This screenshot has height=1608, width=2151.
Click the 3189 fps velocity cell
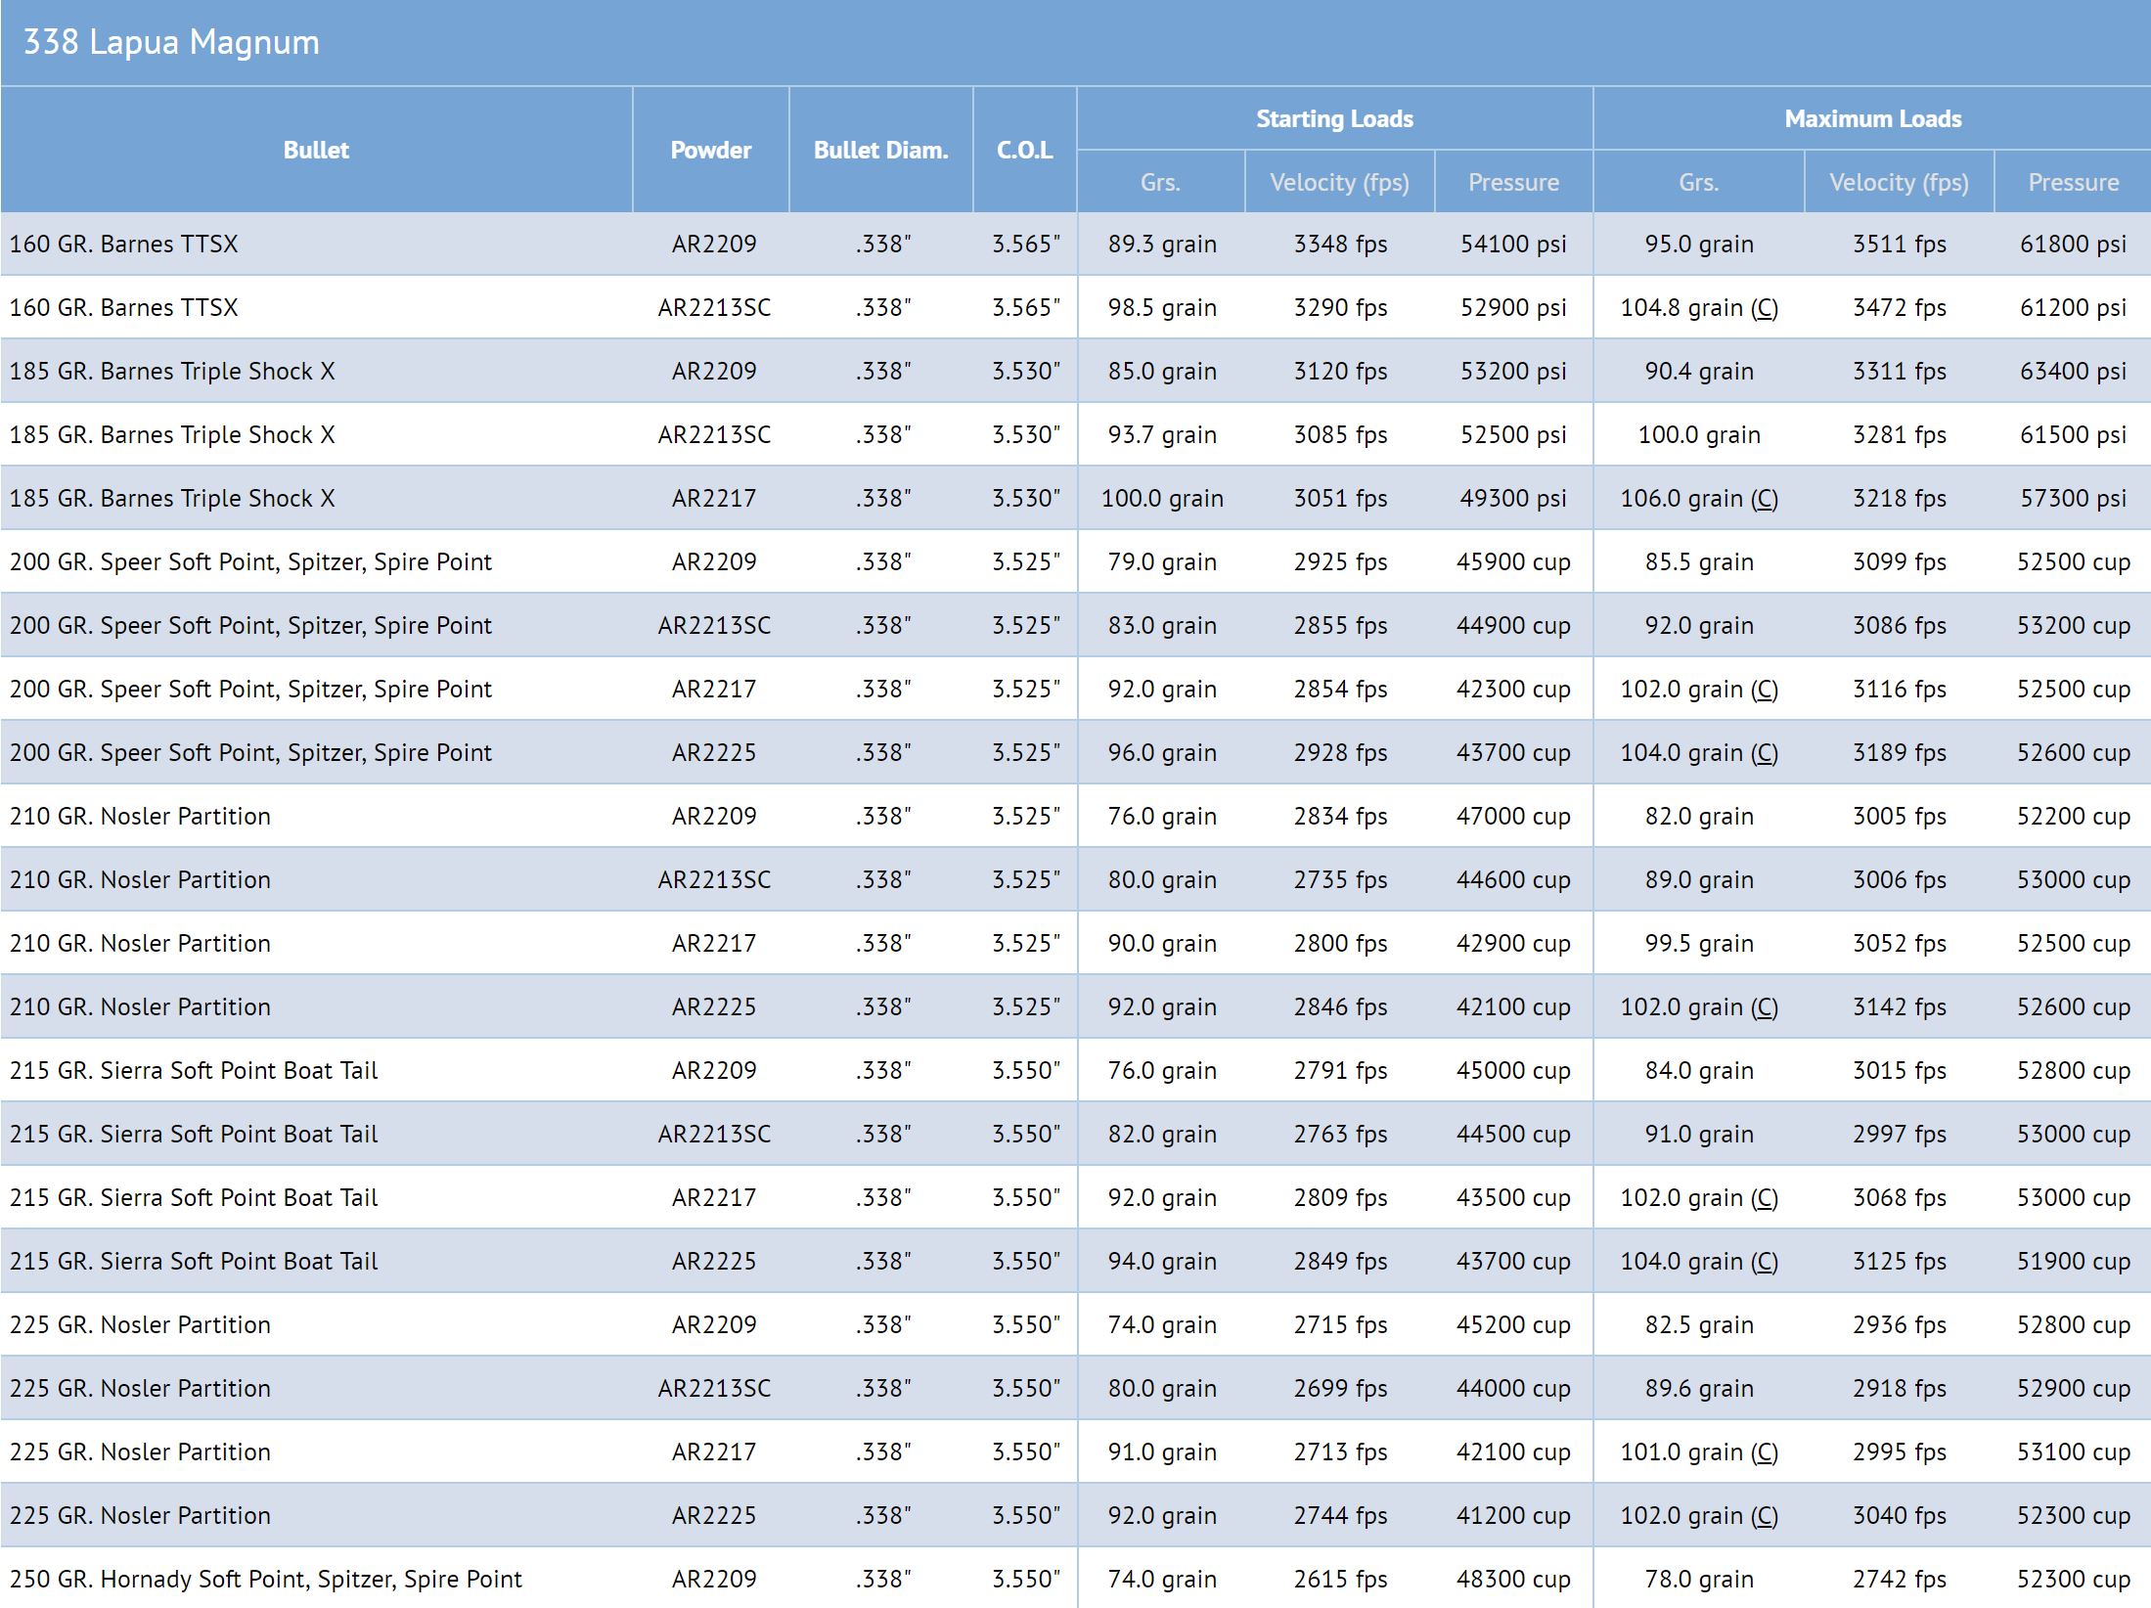click(x=1900, y=752)
